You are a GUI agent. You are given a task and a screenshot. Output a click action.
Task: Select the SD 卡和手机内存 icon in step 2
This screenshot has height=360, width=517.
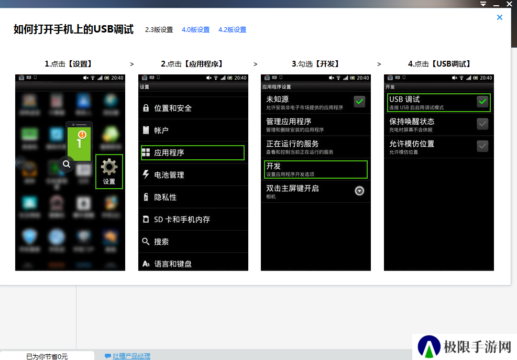146,219
